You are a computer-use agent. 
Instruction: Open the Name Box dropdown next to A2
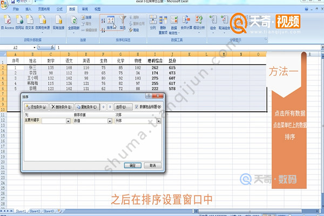tap(35, 48)
